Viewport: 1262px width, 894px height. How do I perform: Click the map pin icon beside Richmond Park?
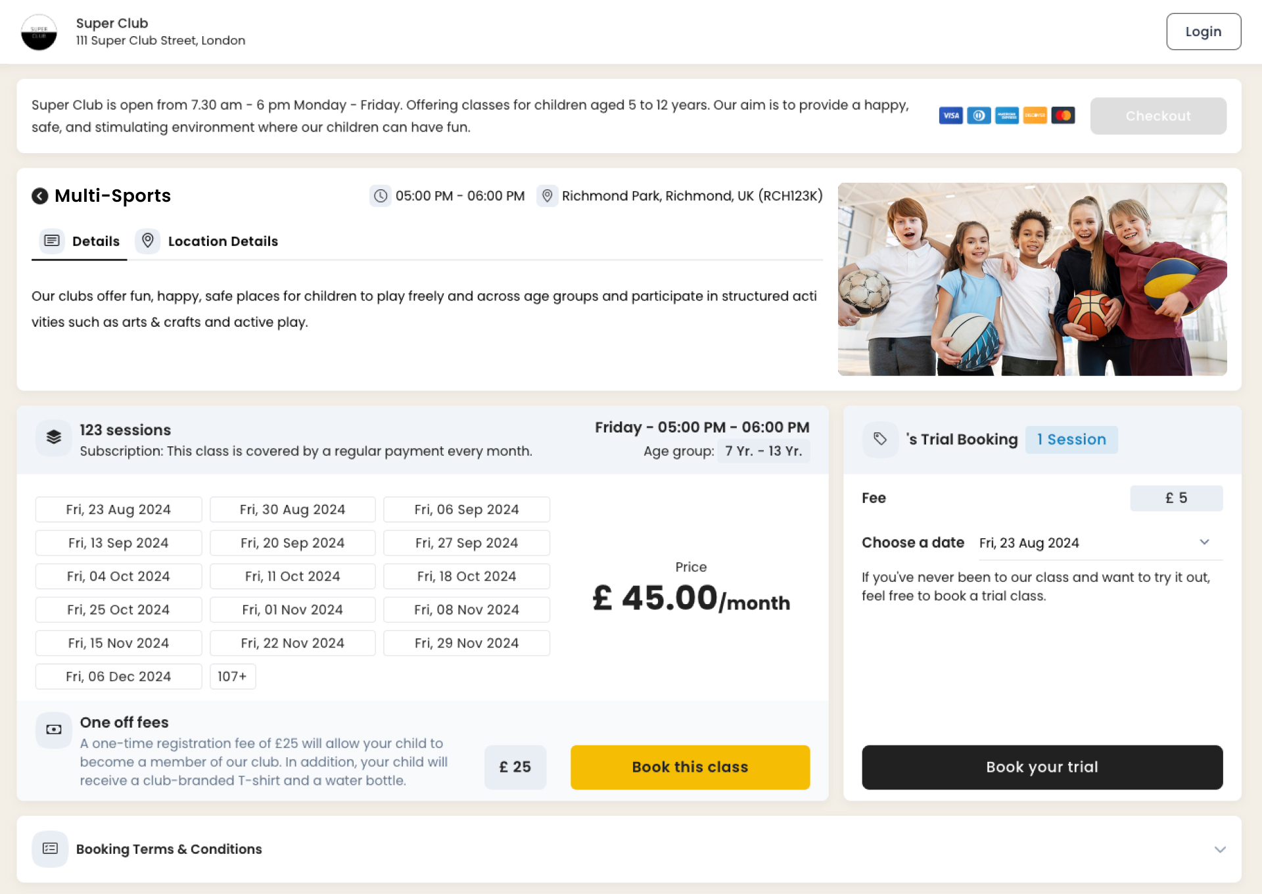[x=548, y=195]
